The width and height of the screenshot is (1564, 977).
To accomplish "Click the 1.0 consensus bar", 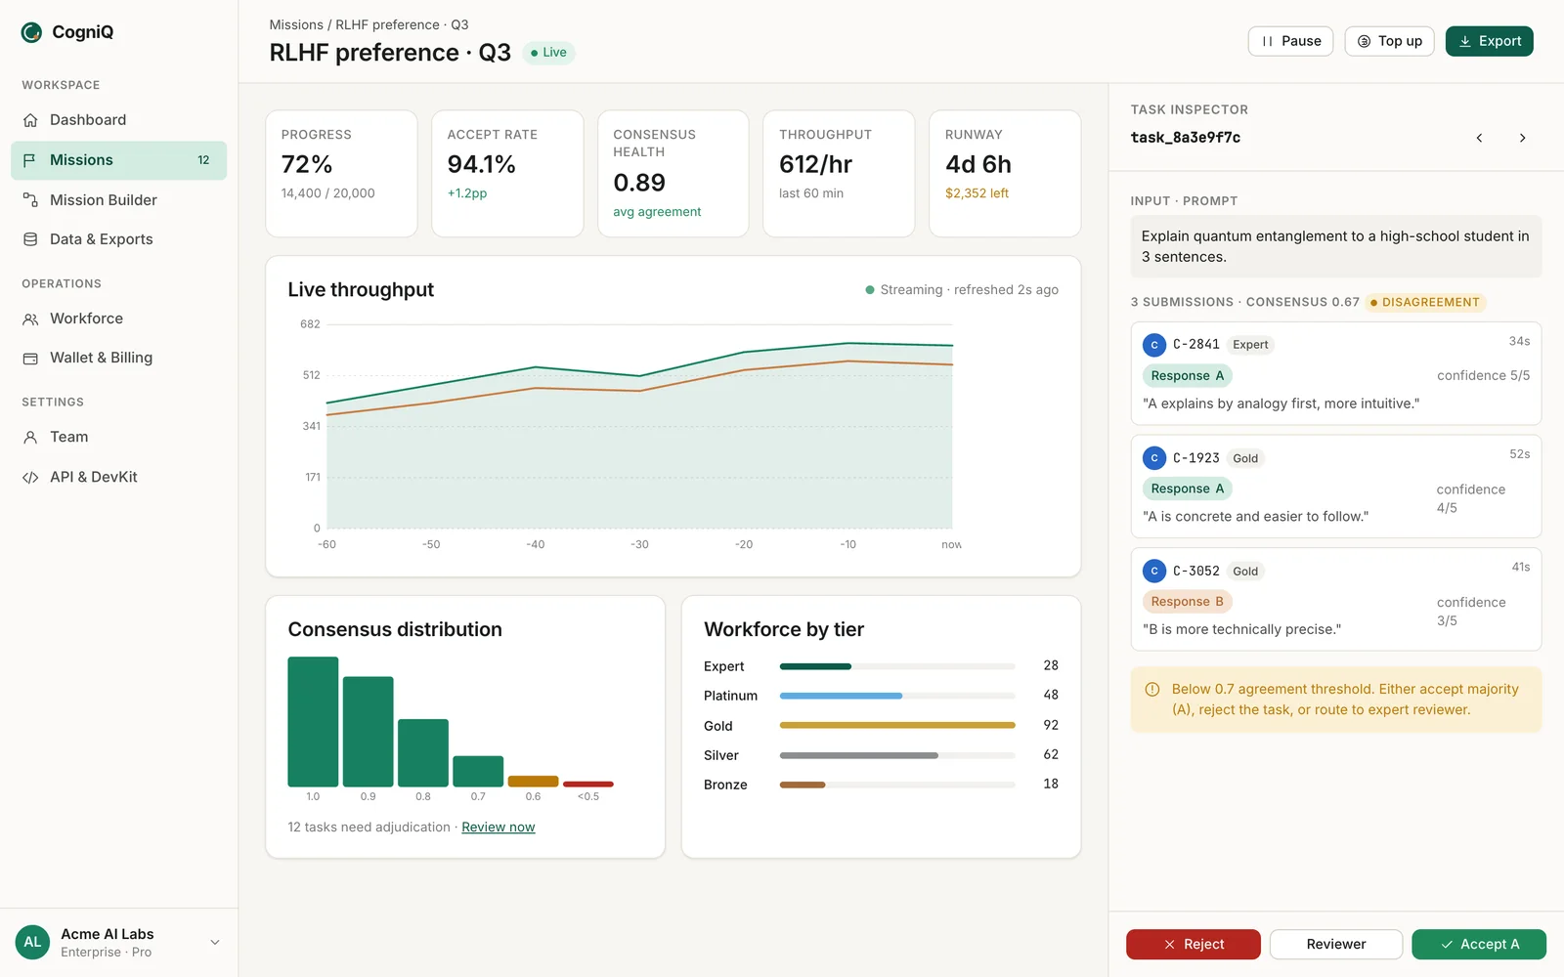I will pos(313,722).
